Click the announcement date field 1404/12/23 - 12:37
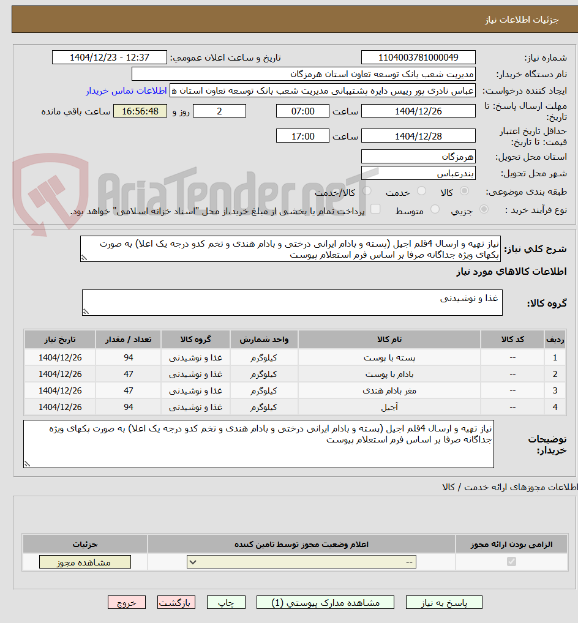Image resolution: width=578 pixels, height=623 pixels. (110, 57)
